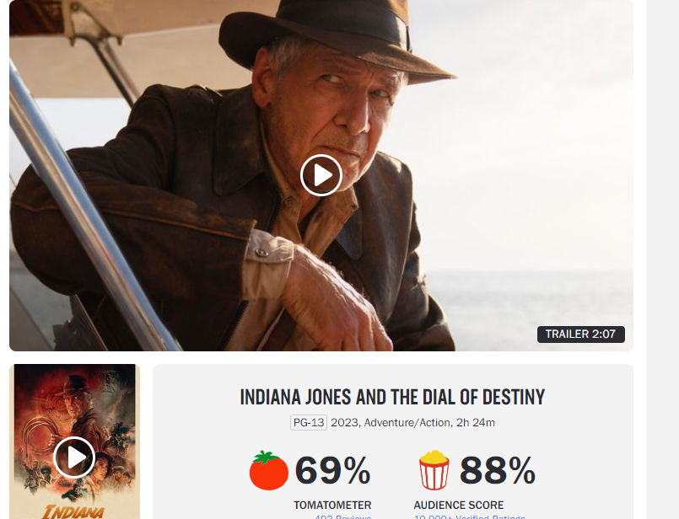Click the 2023, Adventure/Action, 2h 24m info text
Viewport: 679px width, 519px height.
(x=412, y=423)
